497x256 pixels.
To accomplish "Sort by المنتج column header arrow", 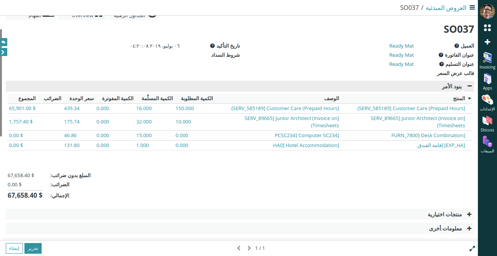I will (469, 98).
